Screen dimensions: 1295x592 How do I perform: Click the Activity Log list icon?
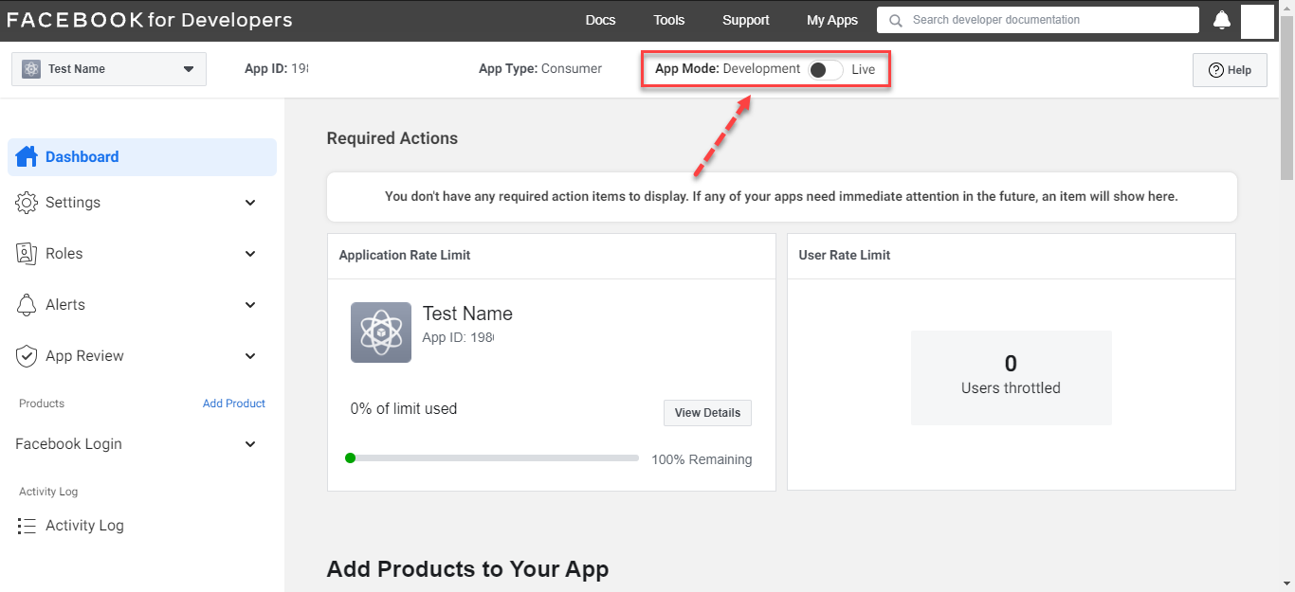pos(27,526)
